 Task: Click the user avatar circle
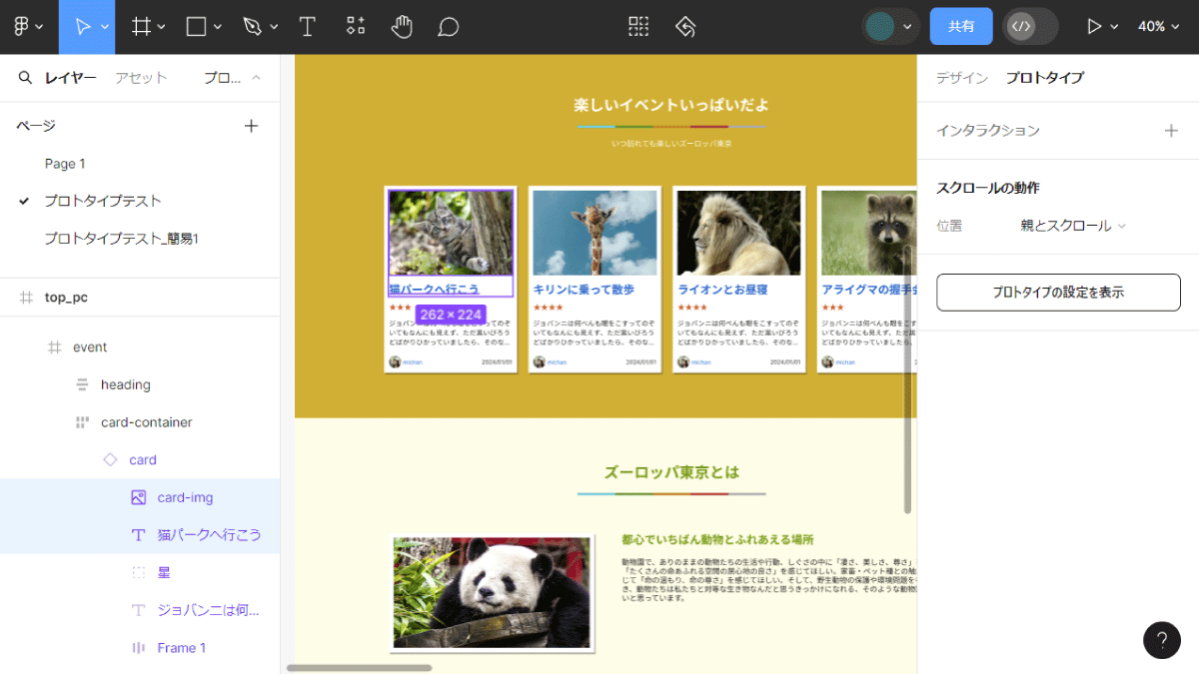click(x=880, y=27)
